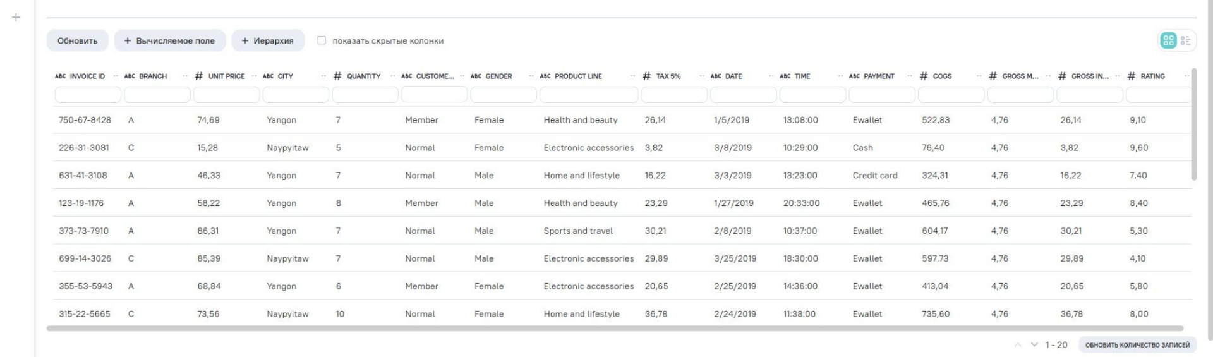Click the DATE column header
1213x357 pixels.
tap(733, 76)
